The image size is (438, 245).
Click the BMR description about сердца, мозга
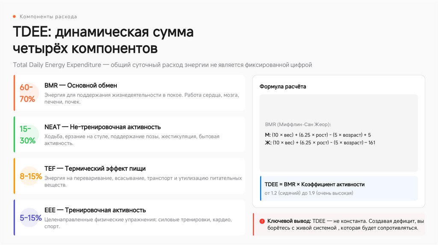coord(142,99)
